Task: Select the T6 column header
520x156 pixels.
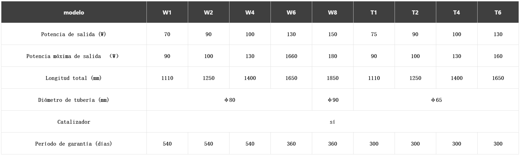Action: [498, 12]
